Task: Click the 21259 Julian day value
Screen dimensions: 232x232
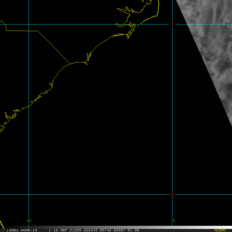Action: [74, 230]
